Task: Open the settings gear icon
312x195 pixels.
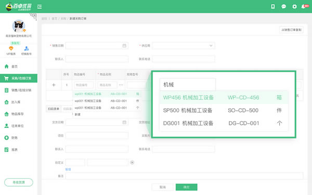Action: [x=294, y=7]
